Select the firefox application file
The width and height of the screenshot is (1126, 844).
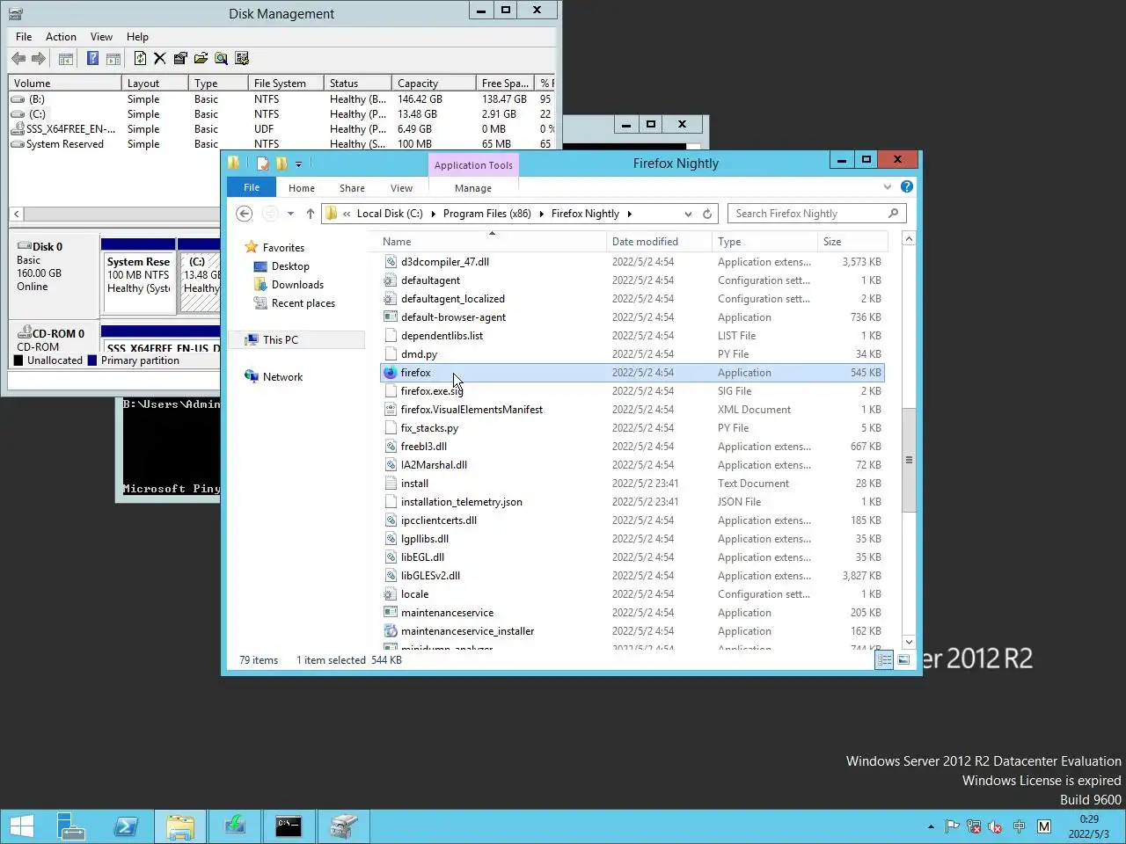[x=632, y=373]
